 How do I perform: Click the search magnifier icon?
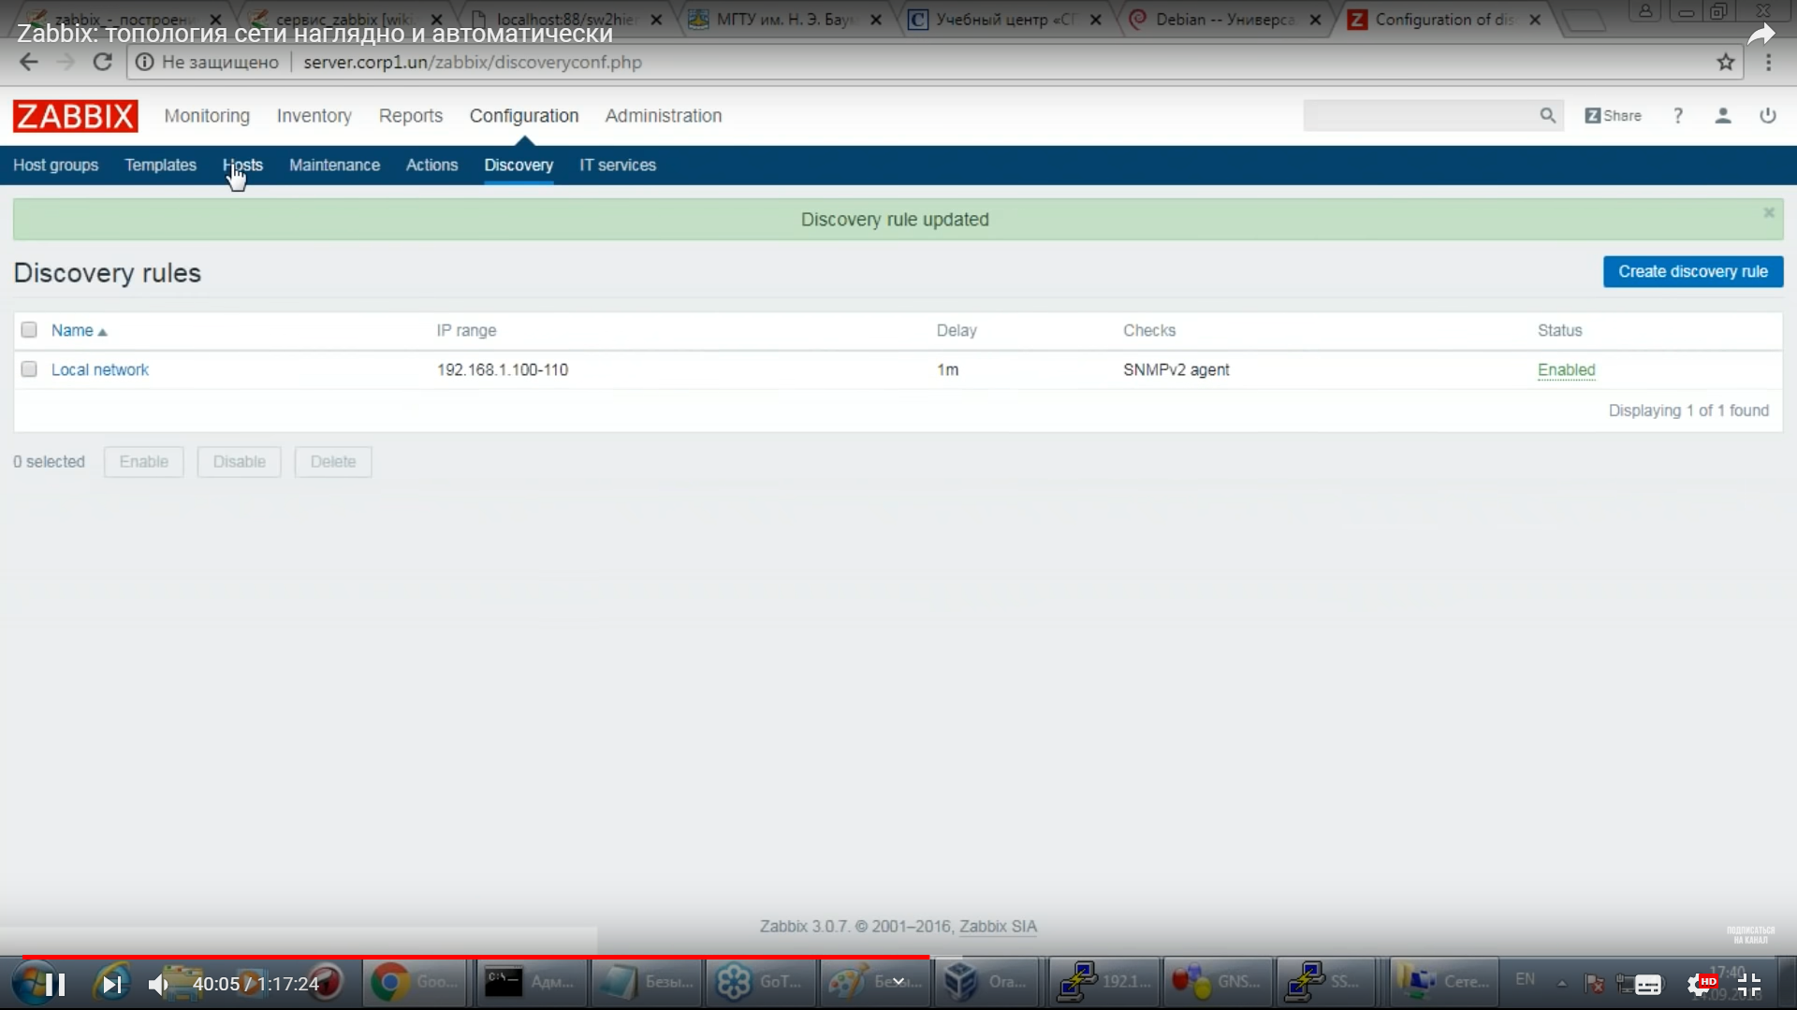point(1547,115)
